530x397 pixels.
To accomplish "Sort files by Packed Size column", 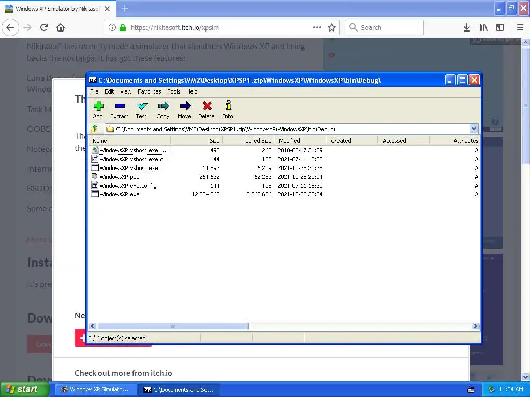I will (248, 141).
